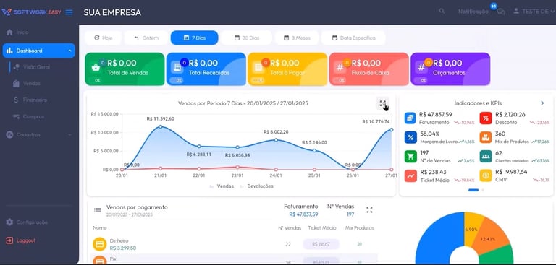Image resolution: width=556 pixels, height=265 pixels.
Task: Open the TESTE DE user dropdown
Action: (x=534, y=12)
